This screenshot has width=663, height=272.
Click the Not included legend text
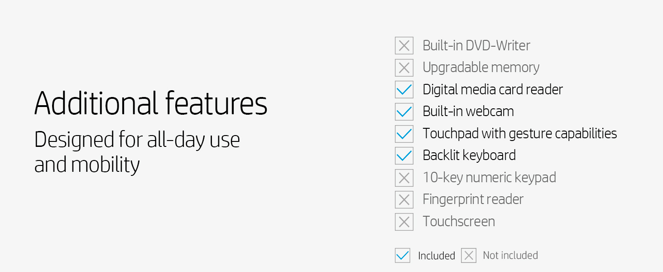click(x=510, y=255)
